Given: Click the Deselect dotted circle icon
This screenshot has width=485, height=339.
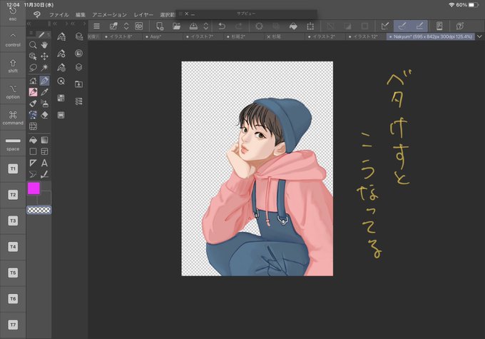Looking at the screenshot, I should [259, 26].
